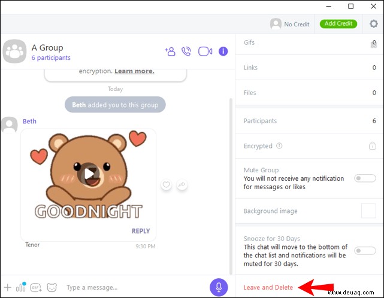Close the Viber window

coord(373,7)
